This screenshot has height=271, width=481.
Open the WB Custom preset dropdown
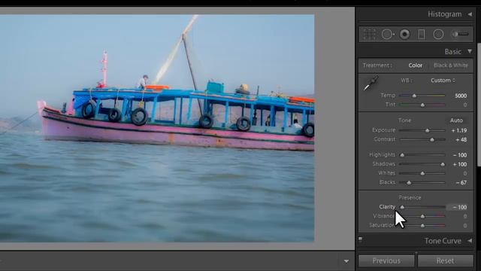pyautogui.click(x=443, y=81)
